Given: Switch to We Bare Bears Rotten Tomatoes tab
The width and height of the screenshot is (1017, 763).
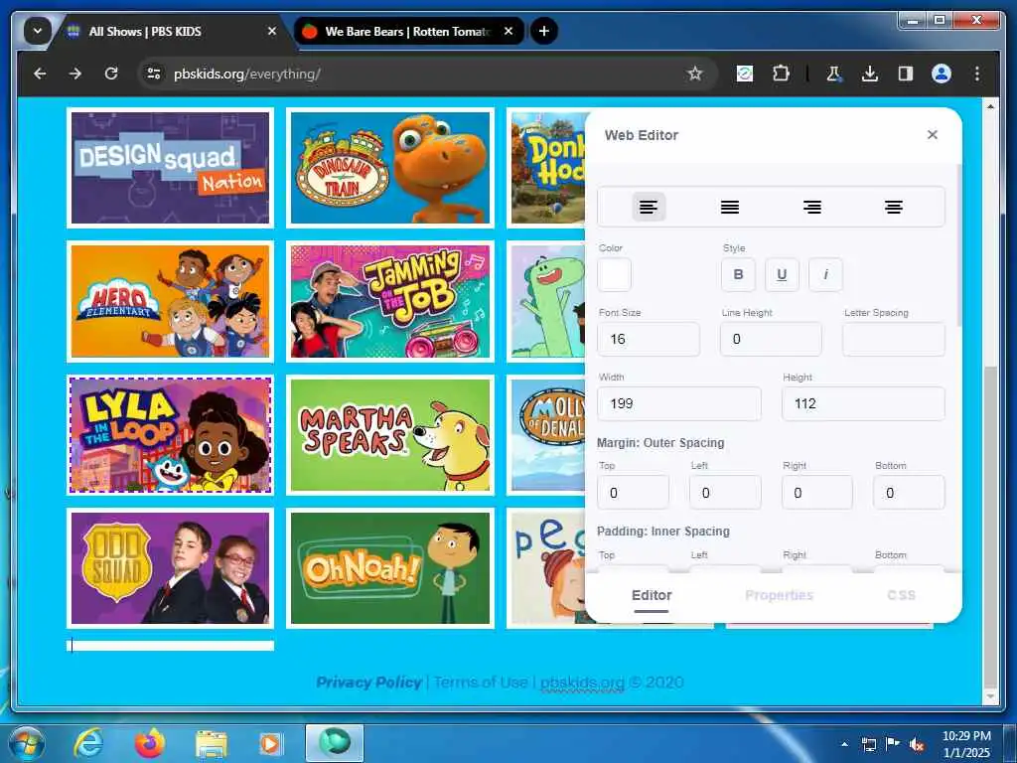Looking at the screenshot, I should (x=408, y=31).
